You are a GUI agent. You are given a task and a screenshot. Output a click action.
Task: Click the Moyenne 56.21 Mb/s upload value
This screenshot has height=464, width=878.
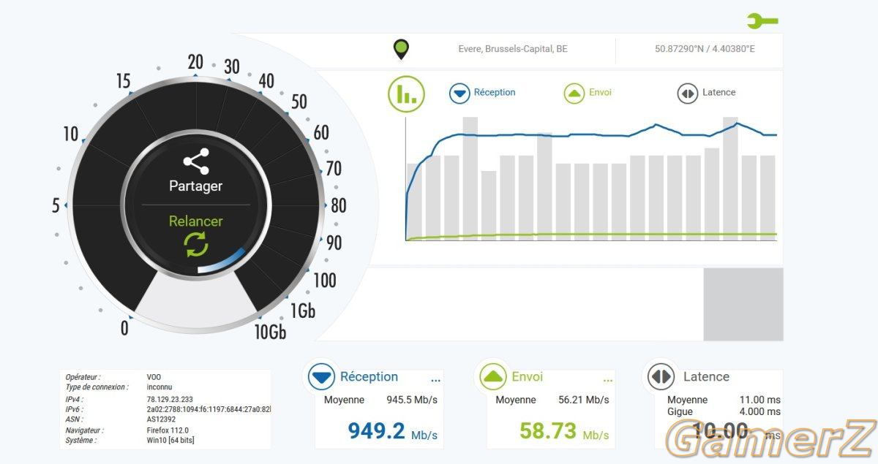(552, 400)
